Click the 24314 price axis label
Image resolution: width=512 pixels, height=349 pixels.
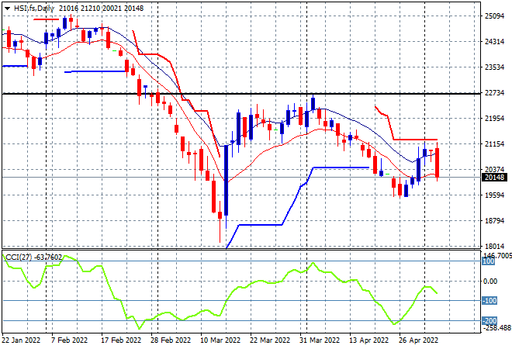(494, 41)
